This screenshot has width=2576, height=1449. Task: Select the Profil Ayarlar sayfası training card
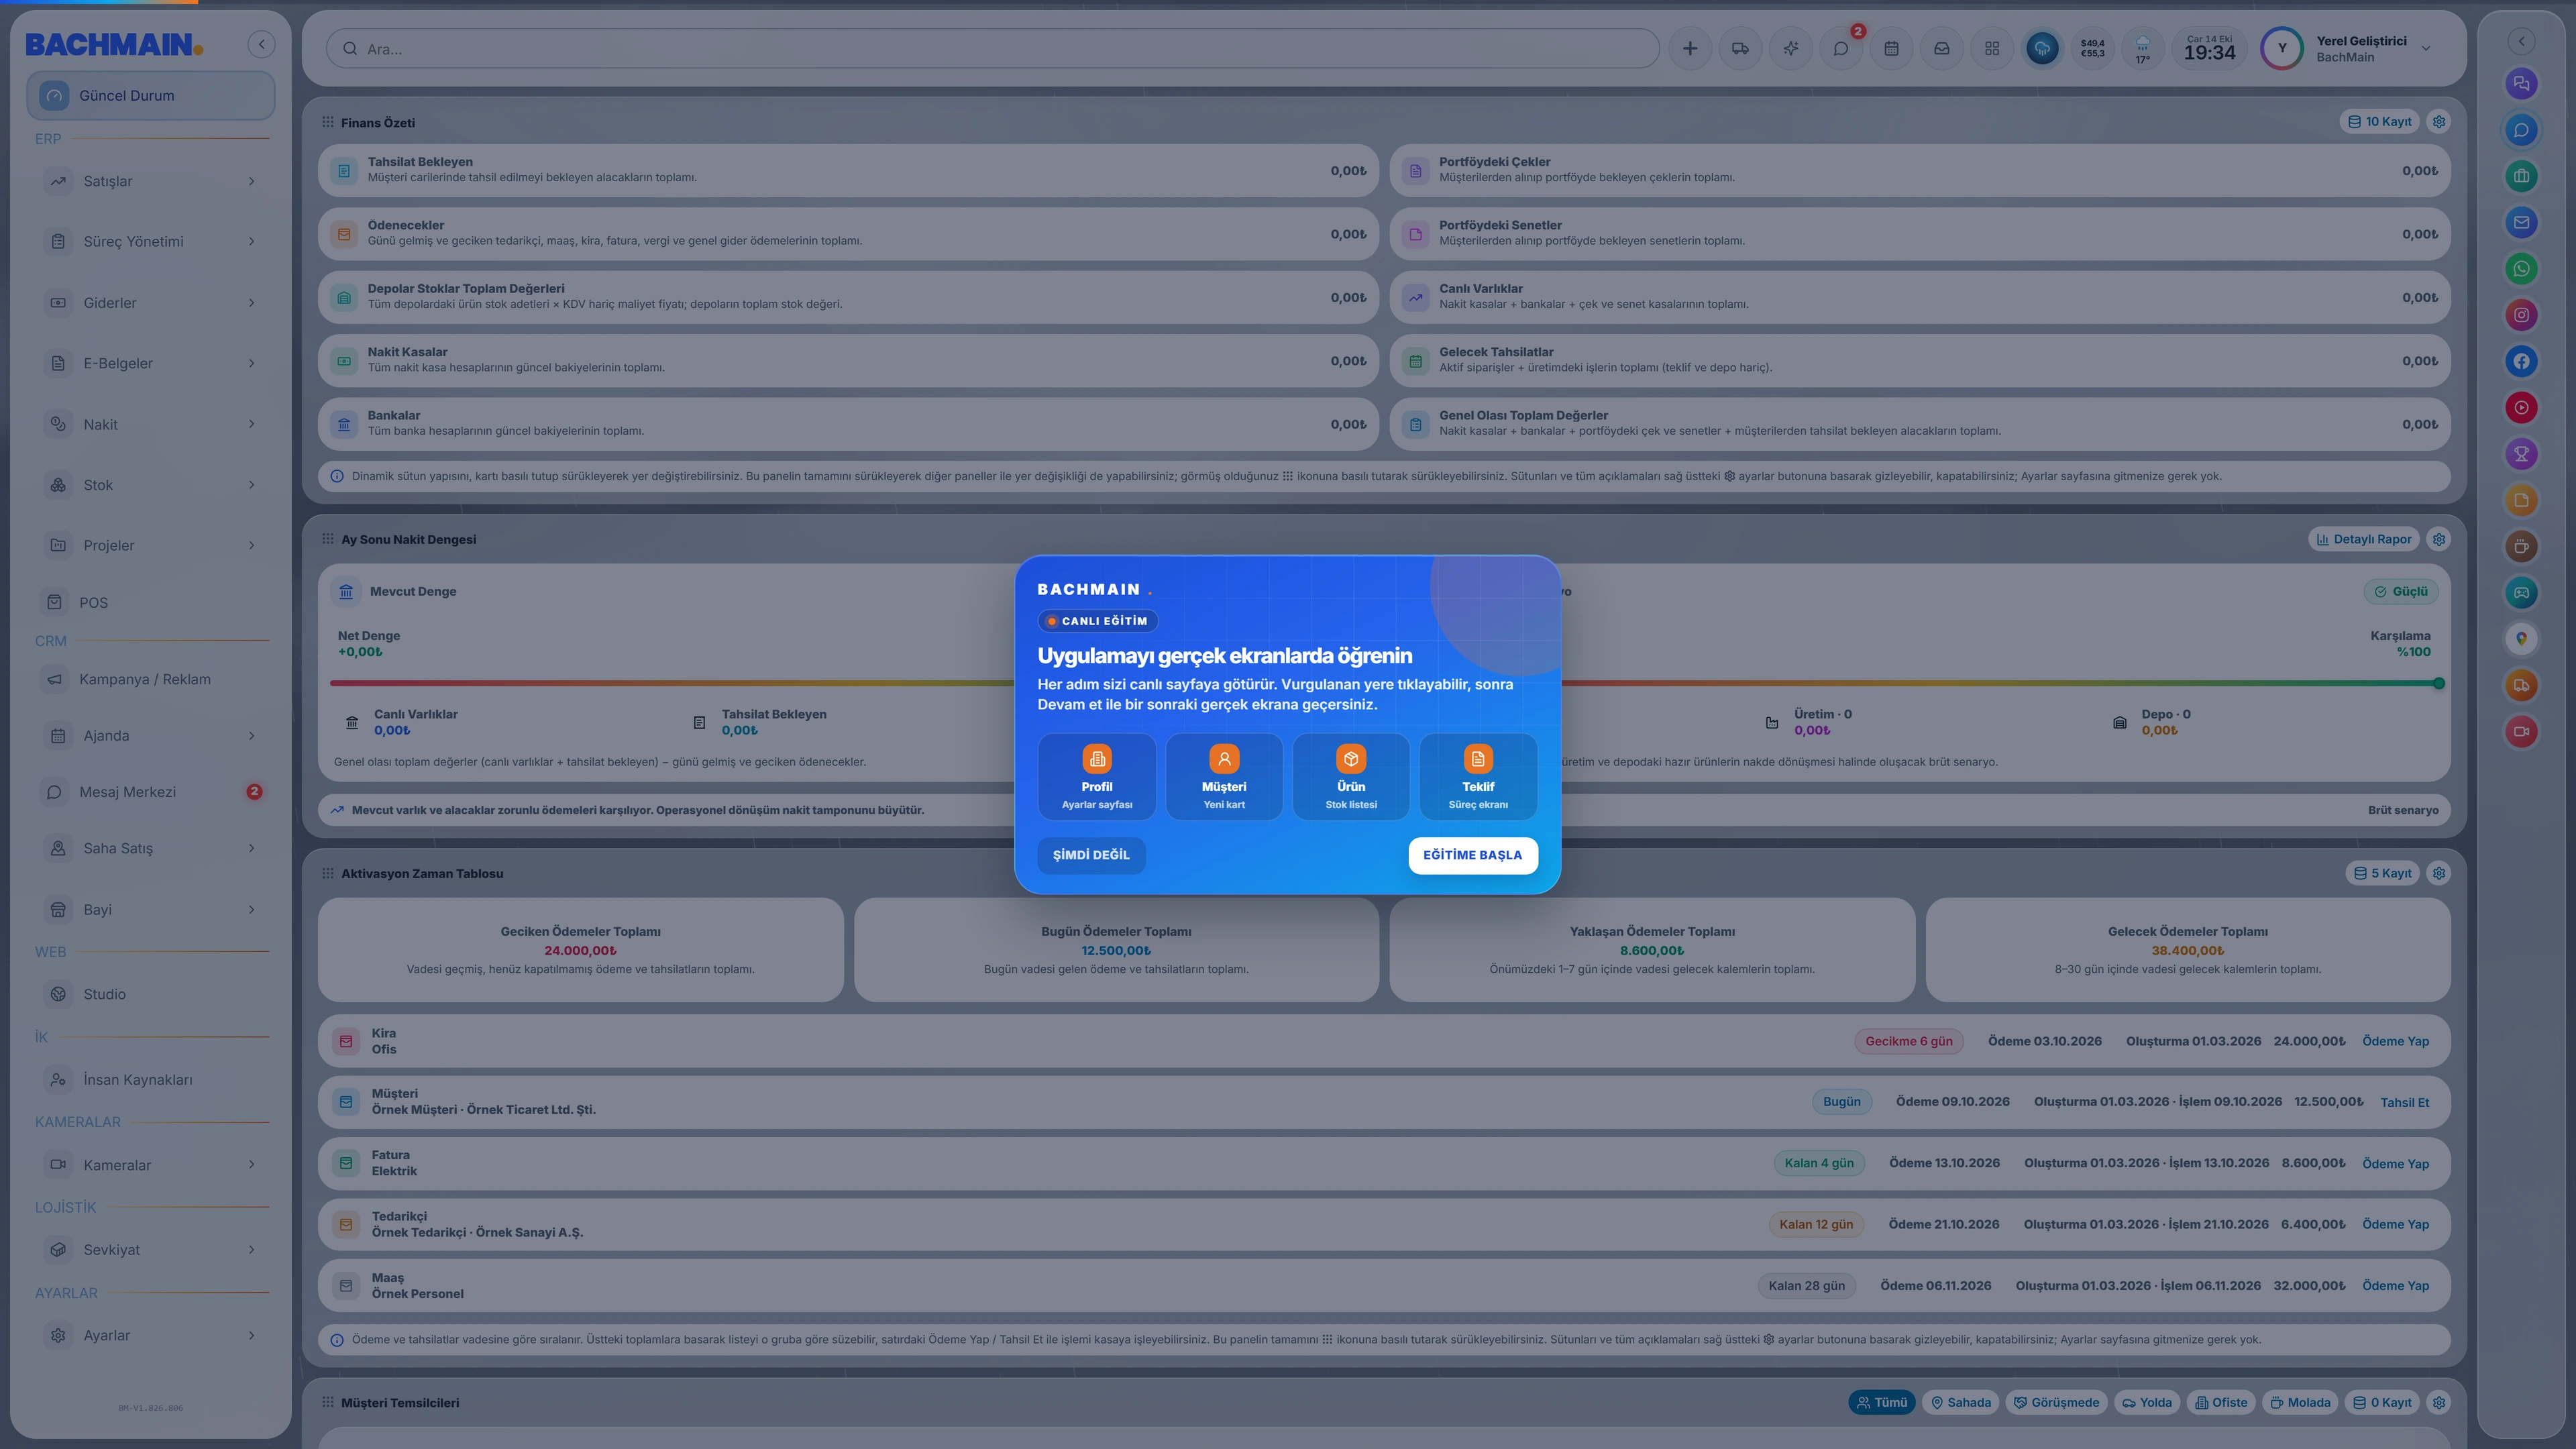pyautogui.click(x=1097, y=777)
